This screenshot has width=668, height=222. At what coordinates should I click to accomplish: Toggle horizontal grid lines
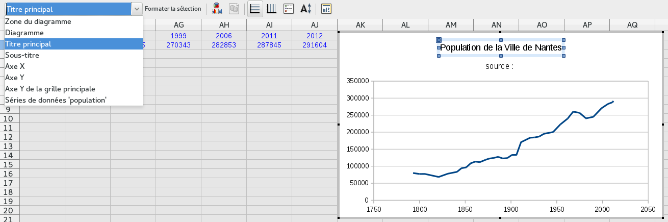pyautogui.click(x=255, y=8)
